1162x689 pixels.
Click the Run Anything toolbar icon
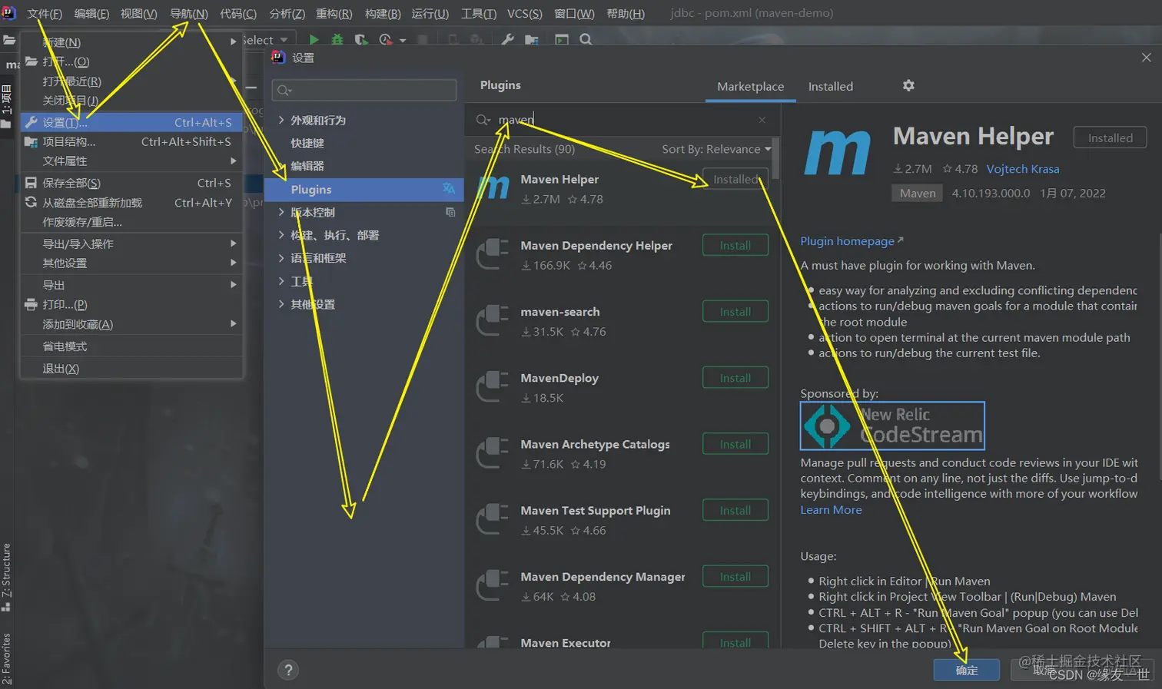pyautogui.click(x=562, y=39)
